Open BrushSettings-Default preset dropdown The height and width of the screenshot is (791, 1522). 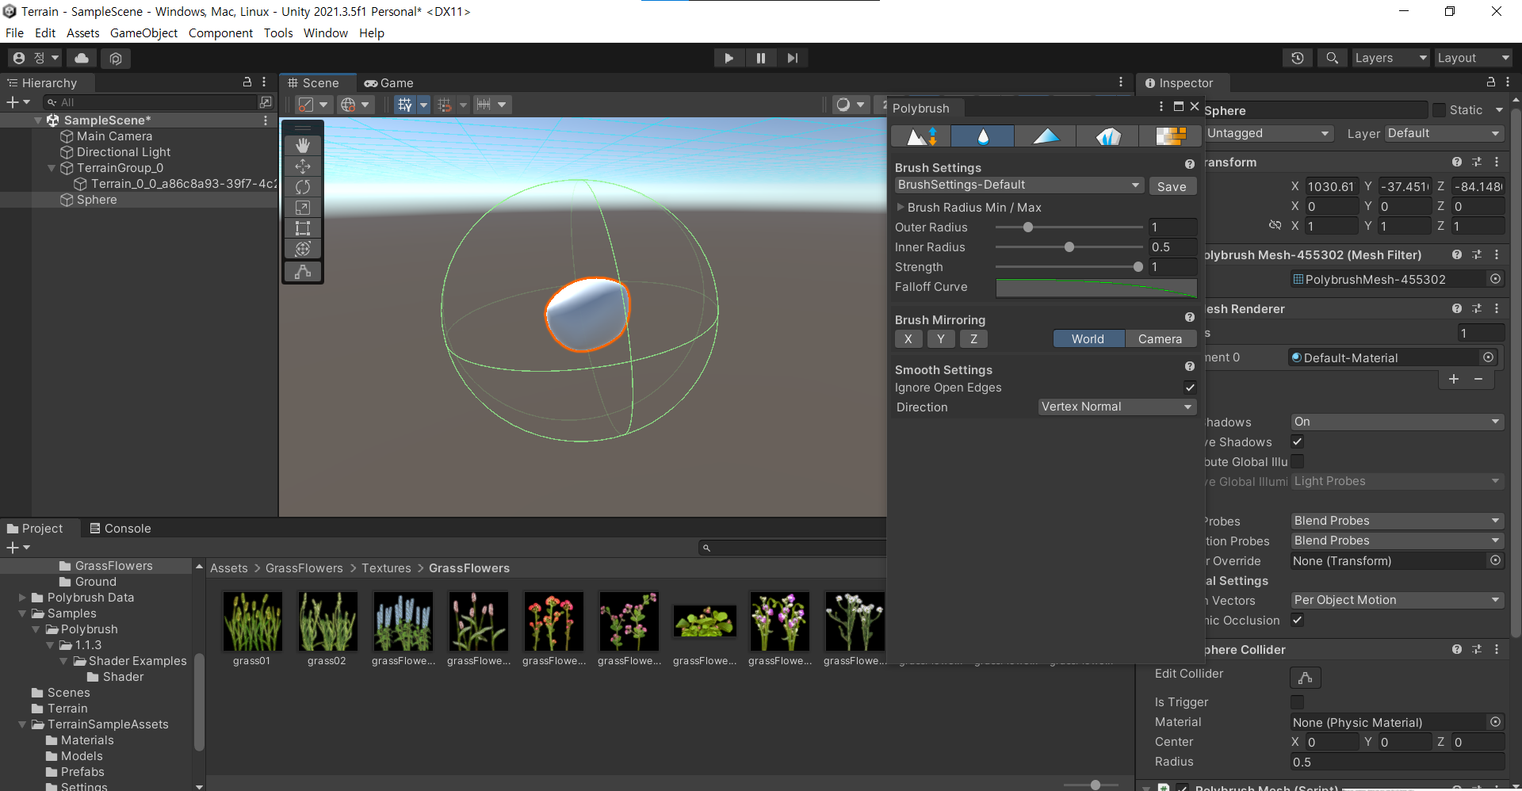click(1019, 185)
